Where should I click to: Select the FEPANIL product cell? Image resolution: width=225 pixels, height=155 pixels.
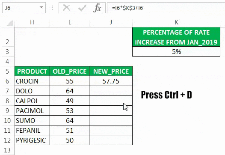click(x=32, y=130)
